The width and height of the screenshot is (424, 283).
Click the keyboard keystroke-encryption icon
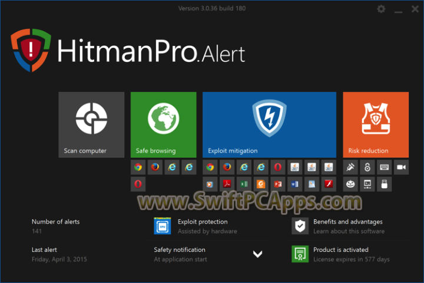pos(384,167)
